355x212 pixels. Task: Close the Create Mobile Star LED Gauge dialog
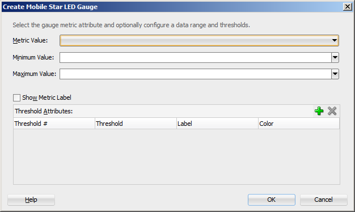point(348,7)
